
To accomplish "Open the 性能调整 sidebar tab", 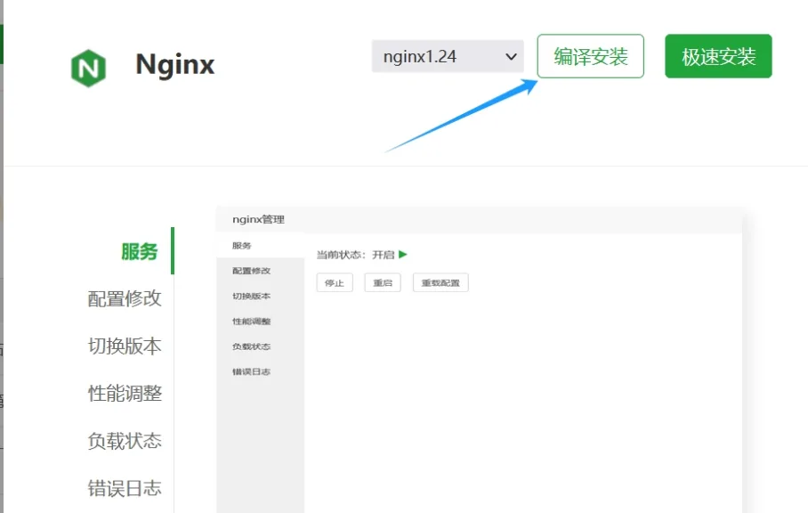I will tap(125, 394).
